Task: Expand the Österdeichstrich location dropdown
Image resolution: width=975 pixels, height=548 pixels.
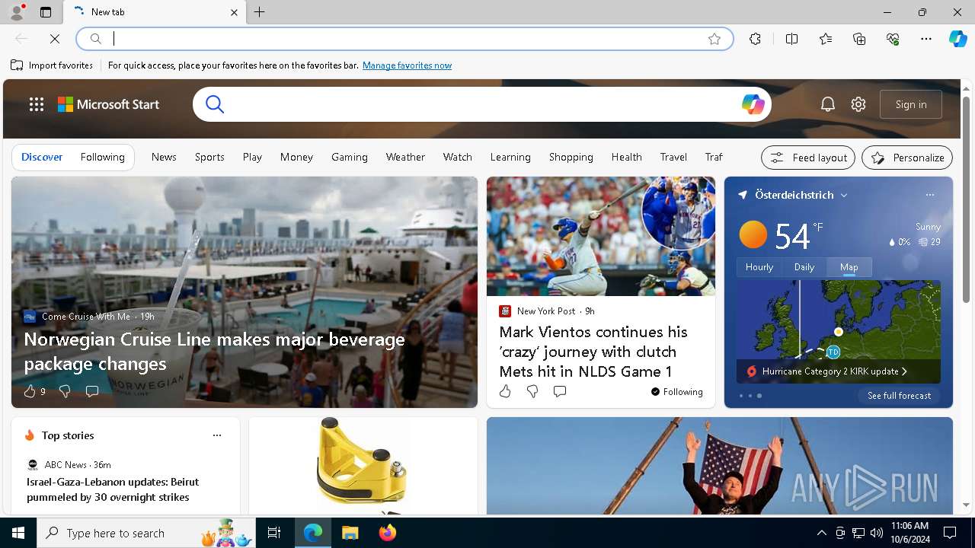Action: (x=844, y=196)
